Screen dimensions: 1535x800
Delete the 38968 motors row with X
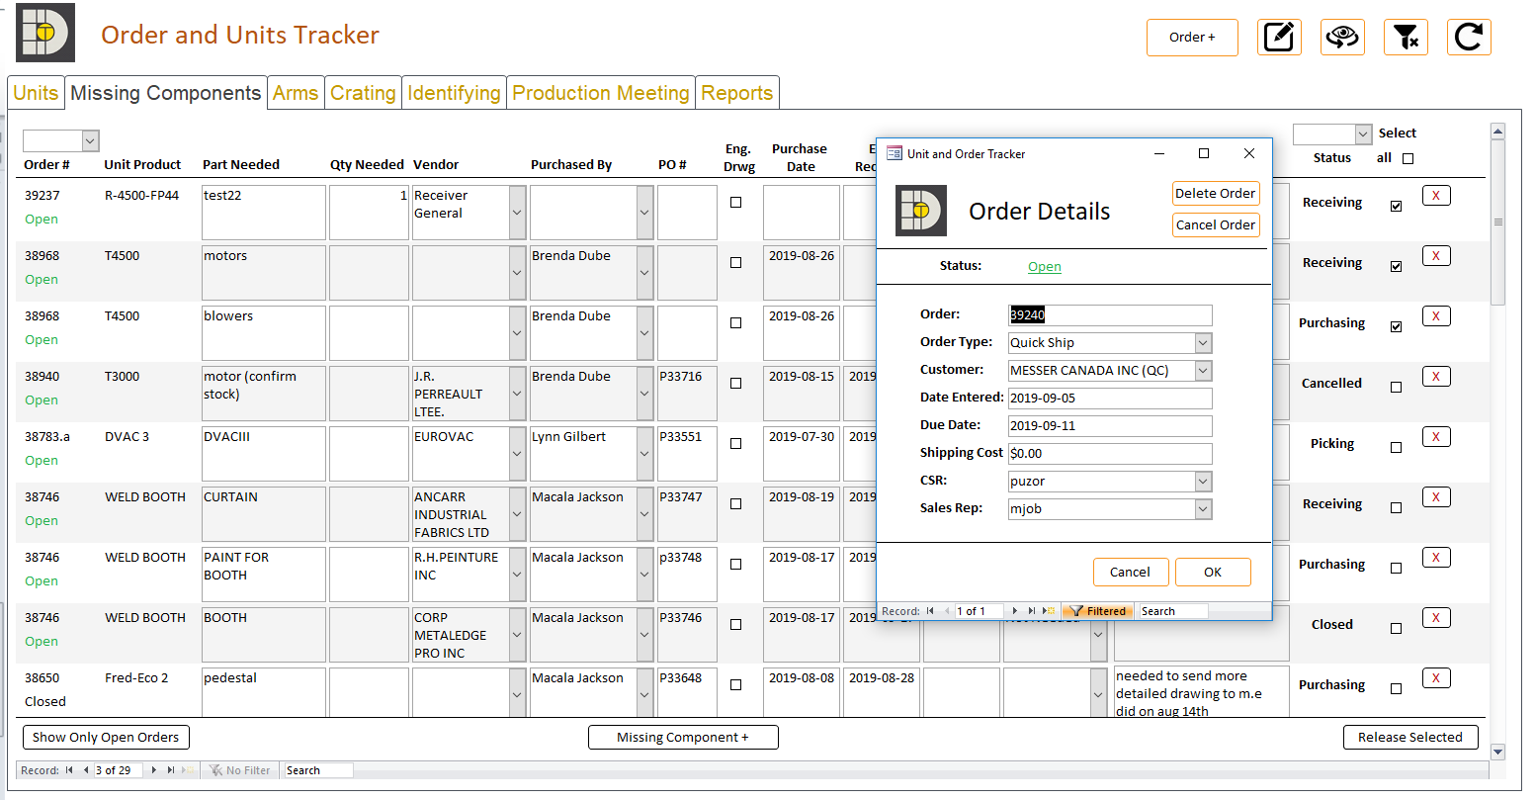[x=1436, y=256]
